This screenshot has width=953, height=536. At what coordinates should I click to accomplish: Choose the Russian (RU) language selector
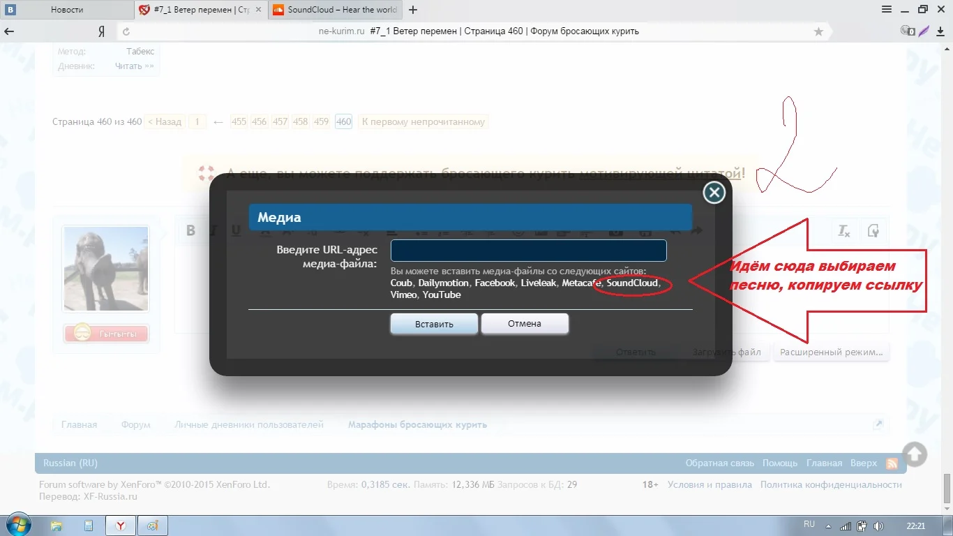tap(70, 463)
